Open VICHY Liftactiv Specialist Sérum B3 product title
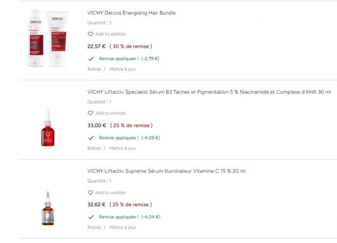 (209, 92)
